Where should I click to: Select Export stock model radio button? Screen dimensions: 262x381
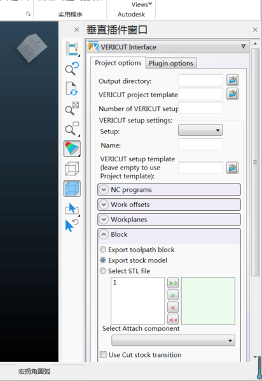pos(103,260)
